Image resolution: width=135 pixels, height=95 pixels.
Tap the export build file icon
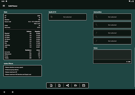(59, 85)
